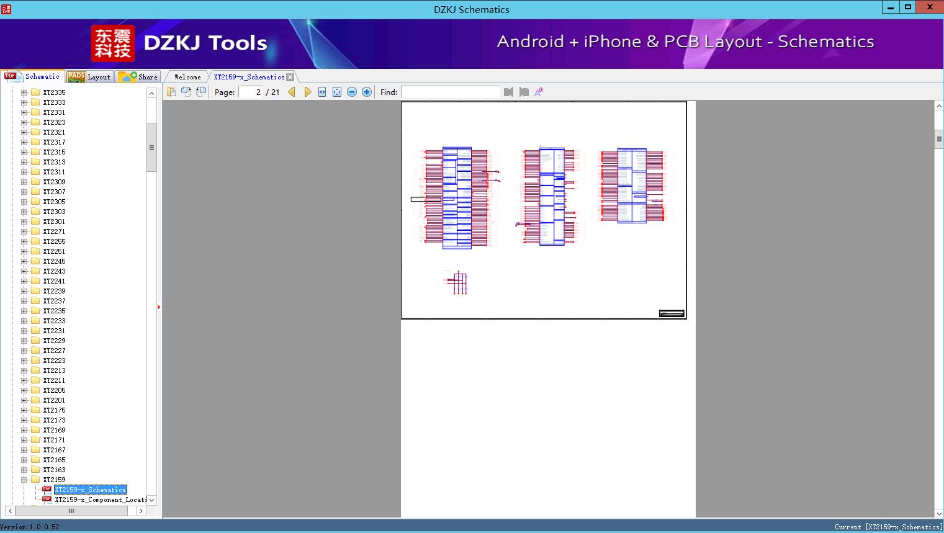Click the zoom in plus icon
The image size is (944, 533).
pyautogui.click(x=367, y=92)
